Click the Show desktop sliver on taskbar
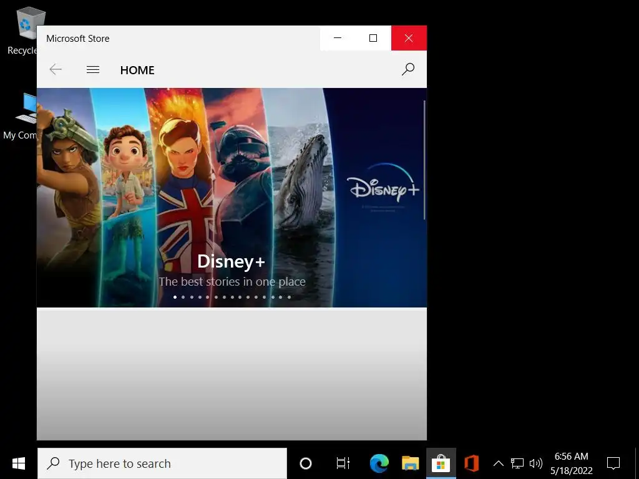The height and width of the screenshot is (479, 639). point(637,463)
